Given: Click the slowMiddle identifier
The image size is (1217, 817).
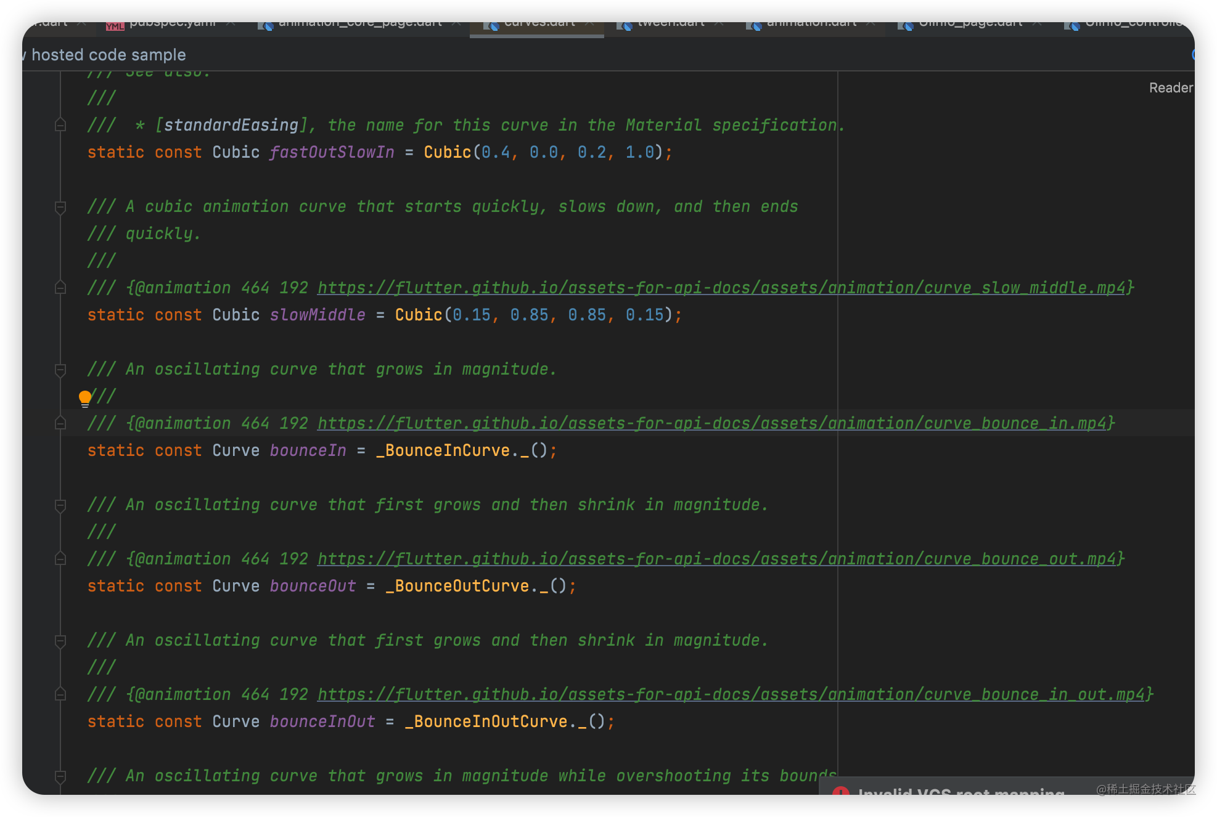Looking at the screenshot, I should 318,315.
